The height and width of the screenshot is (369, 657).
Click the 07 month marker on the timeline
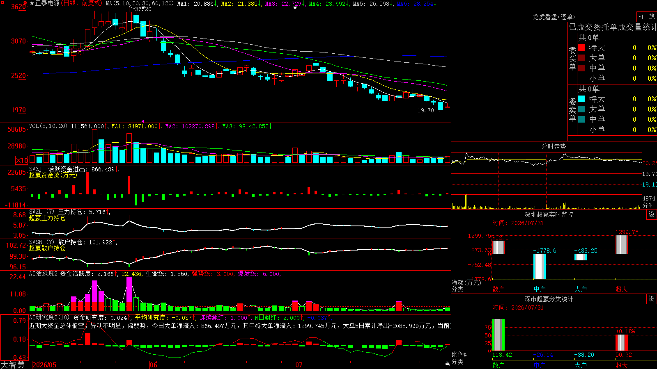pyautogui.click(x=299, y=365)
